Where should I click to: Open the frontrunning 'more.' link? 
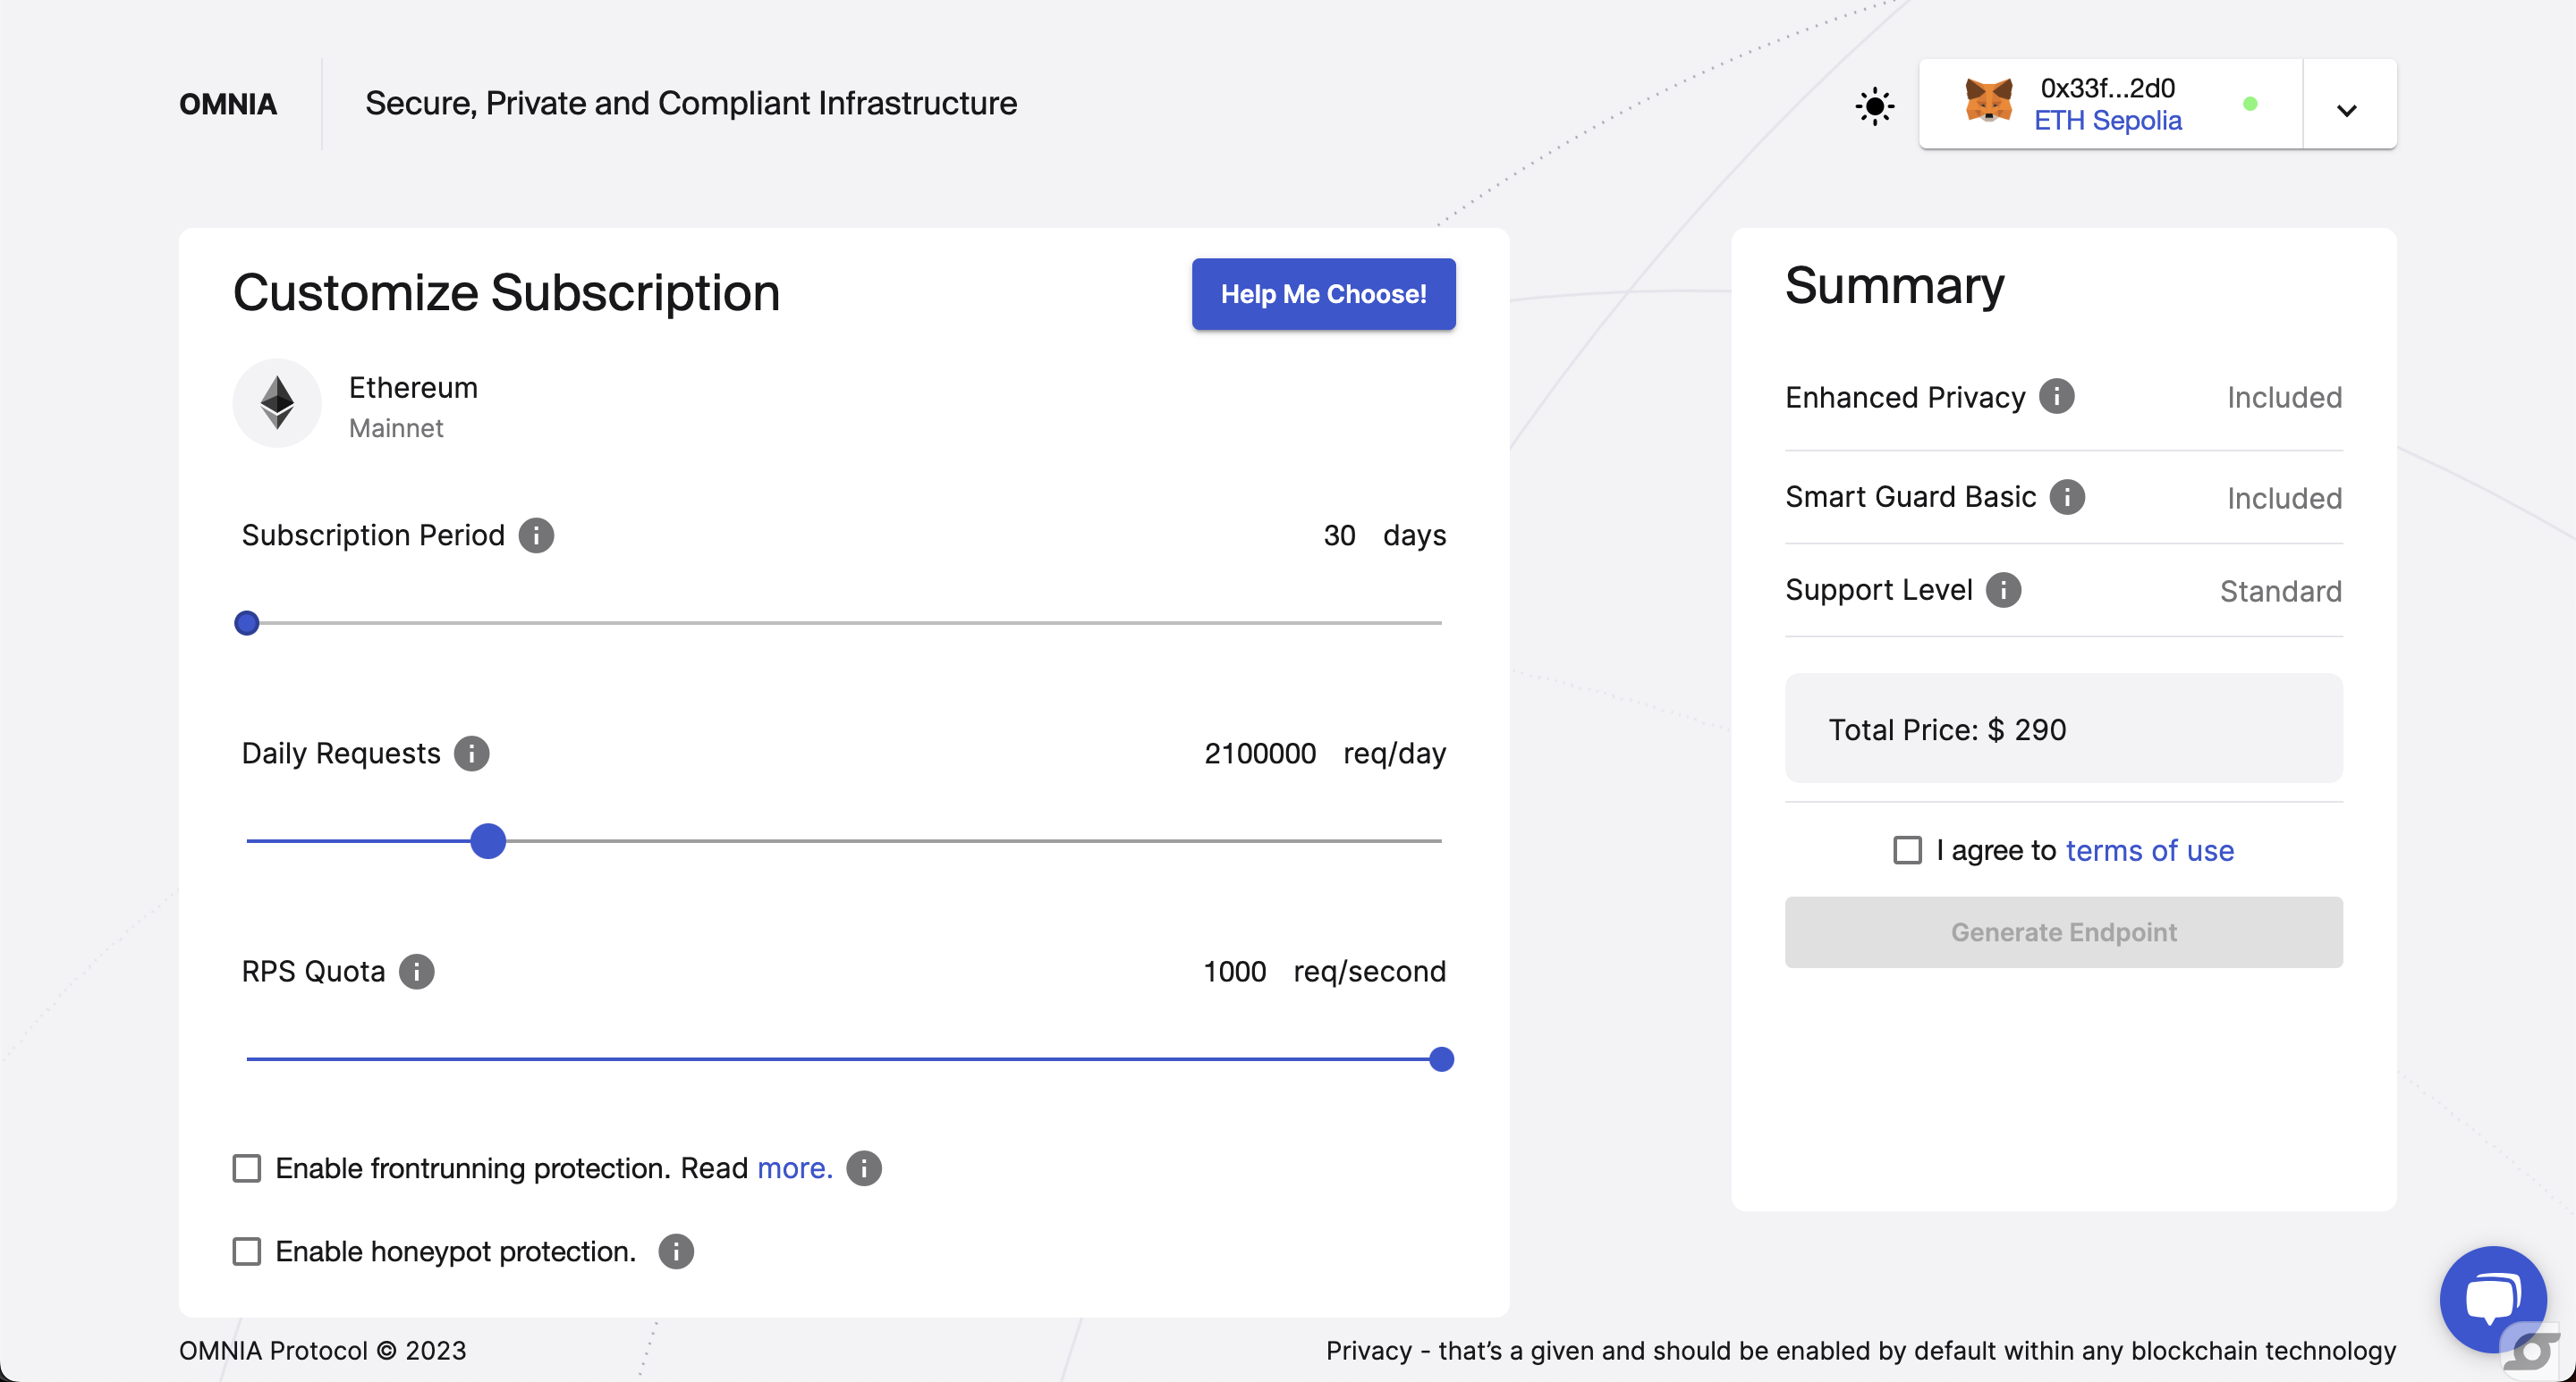(x=794, y=1168)
